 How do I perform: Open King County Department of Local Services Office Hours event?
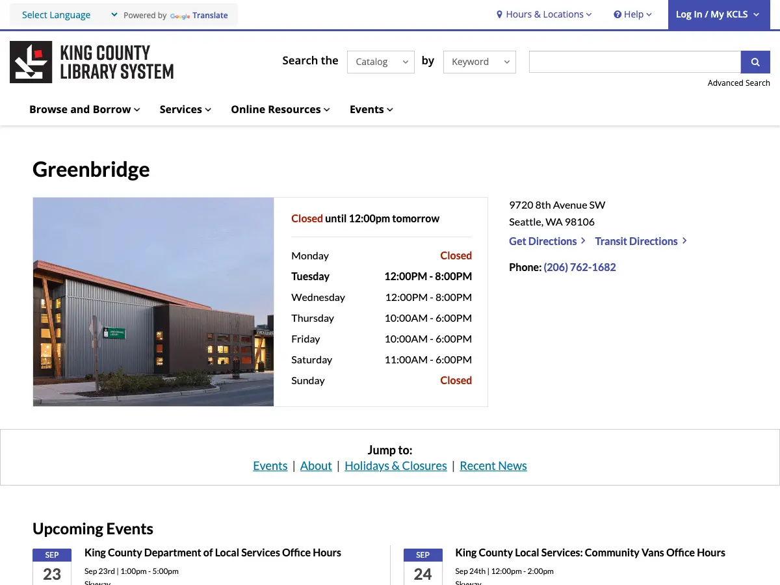(x=213, y=552)
